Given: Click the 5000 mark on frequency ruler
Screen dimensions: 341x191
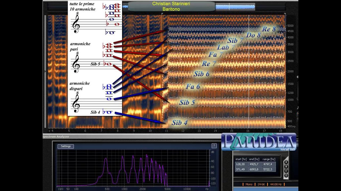Looking at the screenshot, I should (x=290, y=26).
